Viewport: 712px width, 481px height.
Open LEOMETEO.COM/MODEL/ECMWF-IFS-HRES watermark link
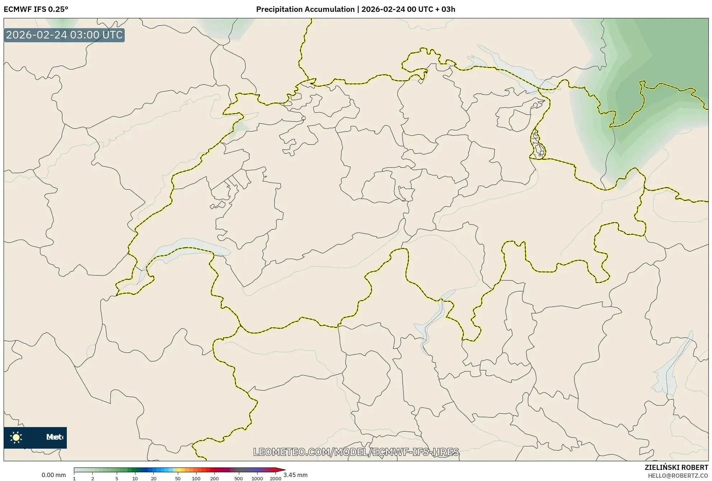[x=356, y=453]
